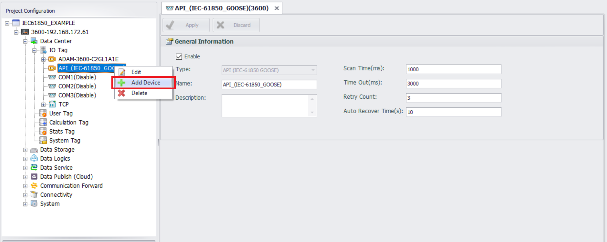The width and height of the screenshot is (607, 242).
Task: Collapse the IO Tag node
Action: [x=34, y=50]
